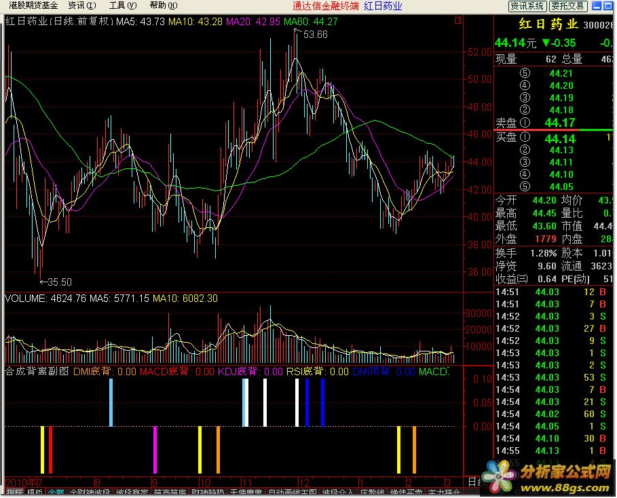Click the 卖盘 ① price 44.17
617x498 pixels.
pyautogui.click(x=560, y=123)
